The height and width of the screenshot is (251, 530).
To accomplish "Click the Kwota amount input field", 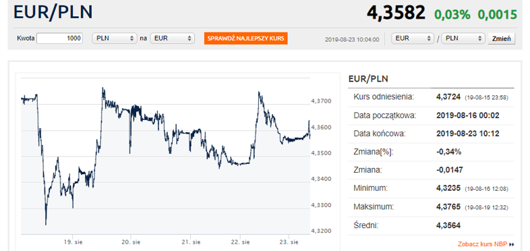I will click(59, 38).
